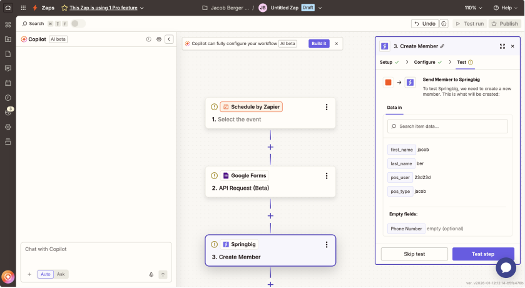Open the notes document sidebar icon
The height and width of the screenshot is (288, 525).
pos(8,54)
